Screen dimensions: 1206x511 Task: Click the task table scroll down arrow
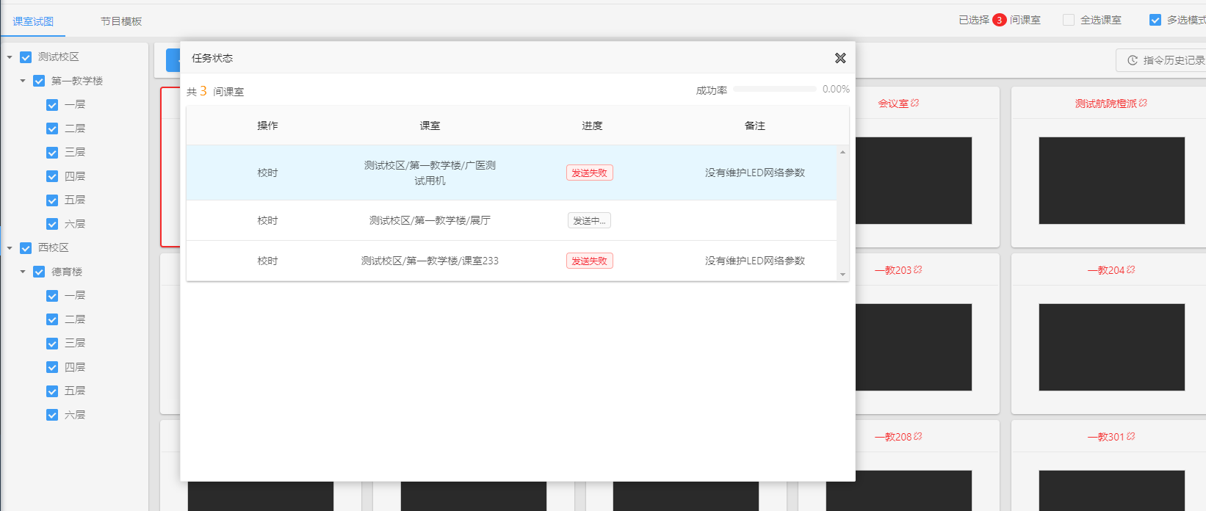(x=842, y=274)
